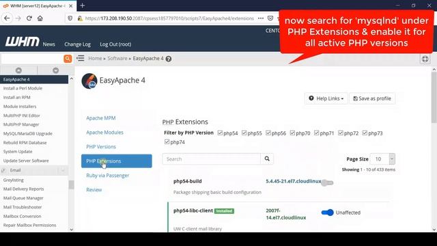Open Greylisting in sidebar
Viewport: 437px width, 246px height.
(14, 180)
